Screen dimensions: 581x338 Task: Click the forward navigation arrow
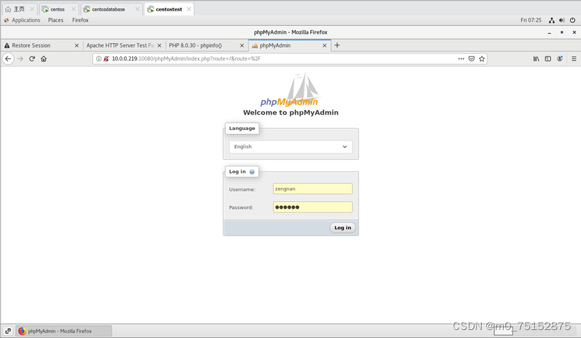20,59
